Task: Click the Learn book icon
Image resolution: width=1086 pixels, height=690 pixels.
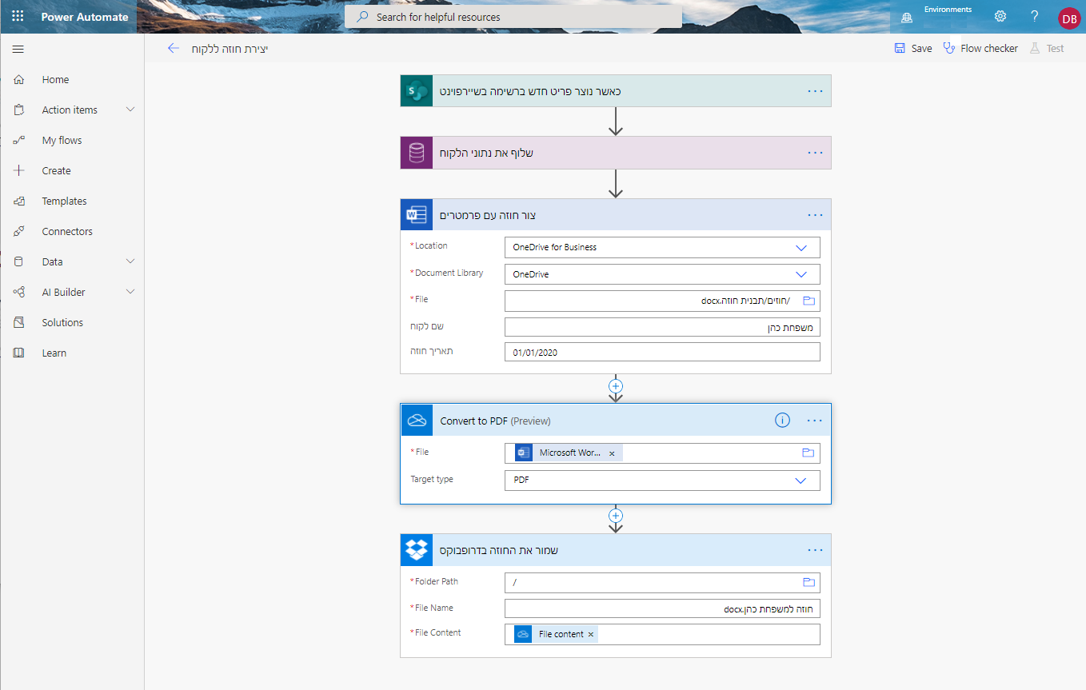Action: 19,353
